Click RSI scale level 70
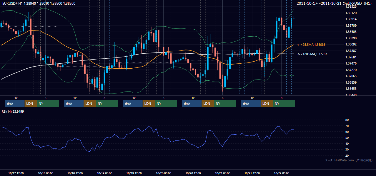376x176 pixels. (347, 126)
